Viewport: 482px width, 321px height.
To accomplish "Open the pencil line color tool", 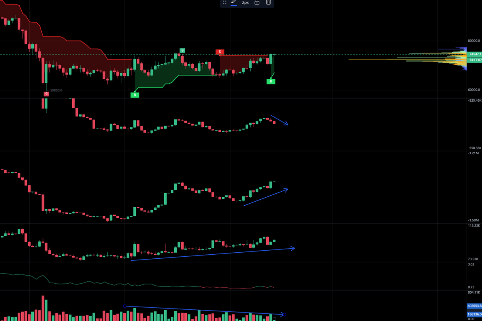I will [233, 2].
